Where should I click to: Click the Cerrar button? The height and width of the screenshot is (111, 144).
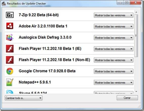[127, 98]
